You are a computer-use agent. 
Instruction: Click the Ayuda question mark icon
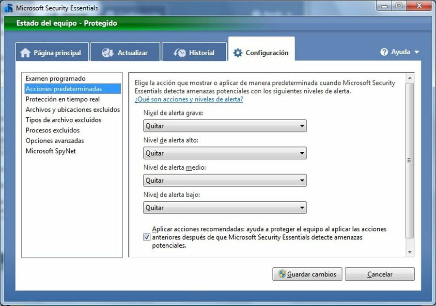385,52
